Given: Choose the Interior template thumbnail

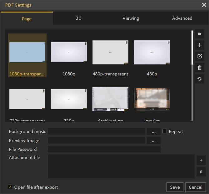Looking at the screenshot, I should click(x=152, y=99).
